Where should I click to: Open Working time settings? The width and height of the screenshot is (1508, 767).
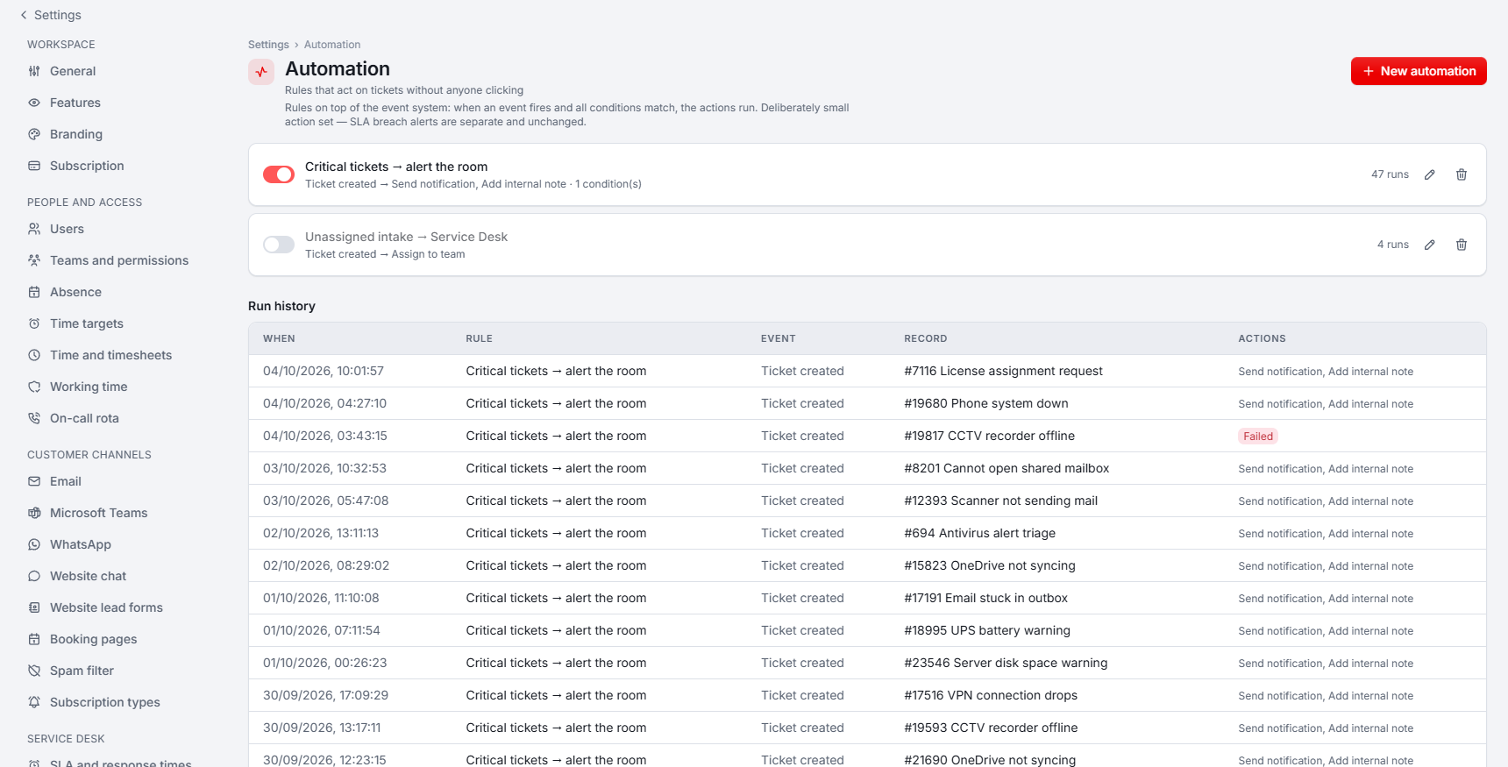89,387
